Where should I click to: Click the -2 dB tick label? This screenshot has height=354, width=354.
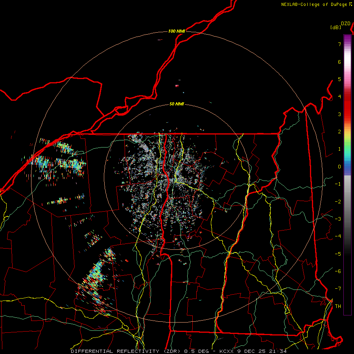[x=338, y=202]
